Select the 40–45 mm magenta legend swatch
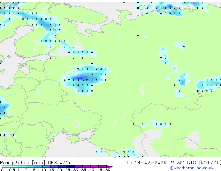 (94, 166)
